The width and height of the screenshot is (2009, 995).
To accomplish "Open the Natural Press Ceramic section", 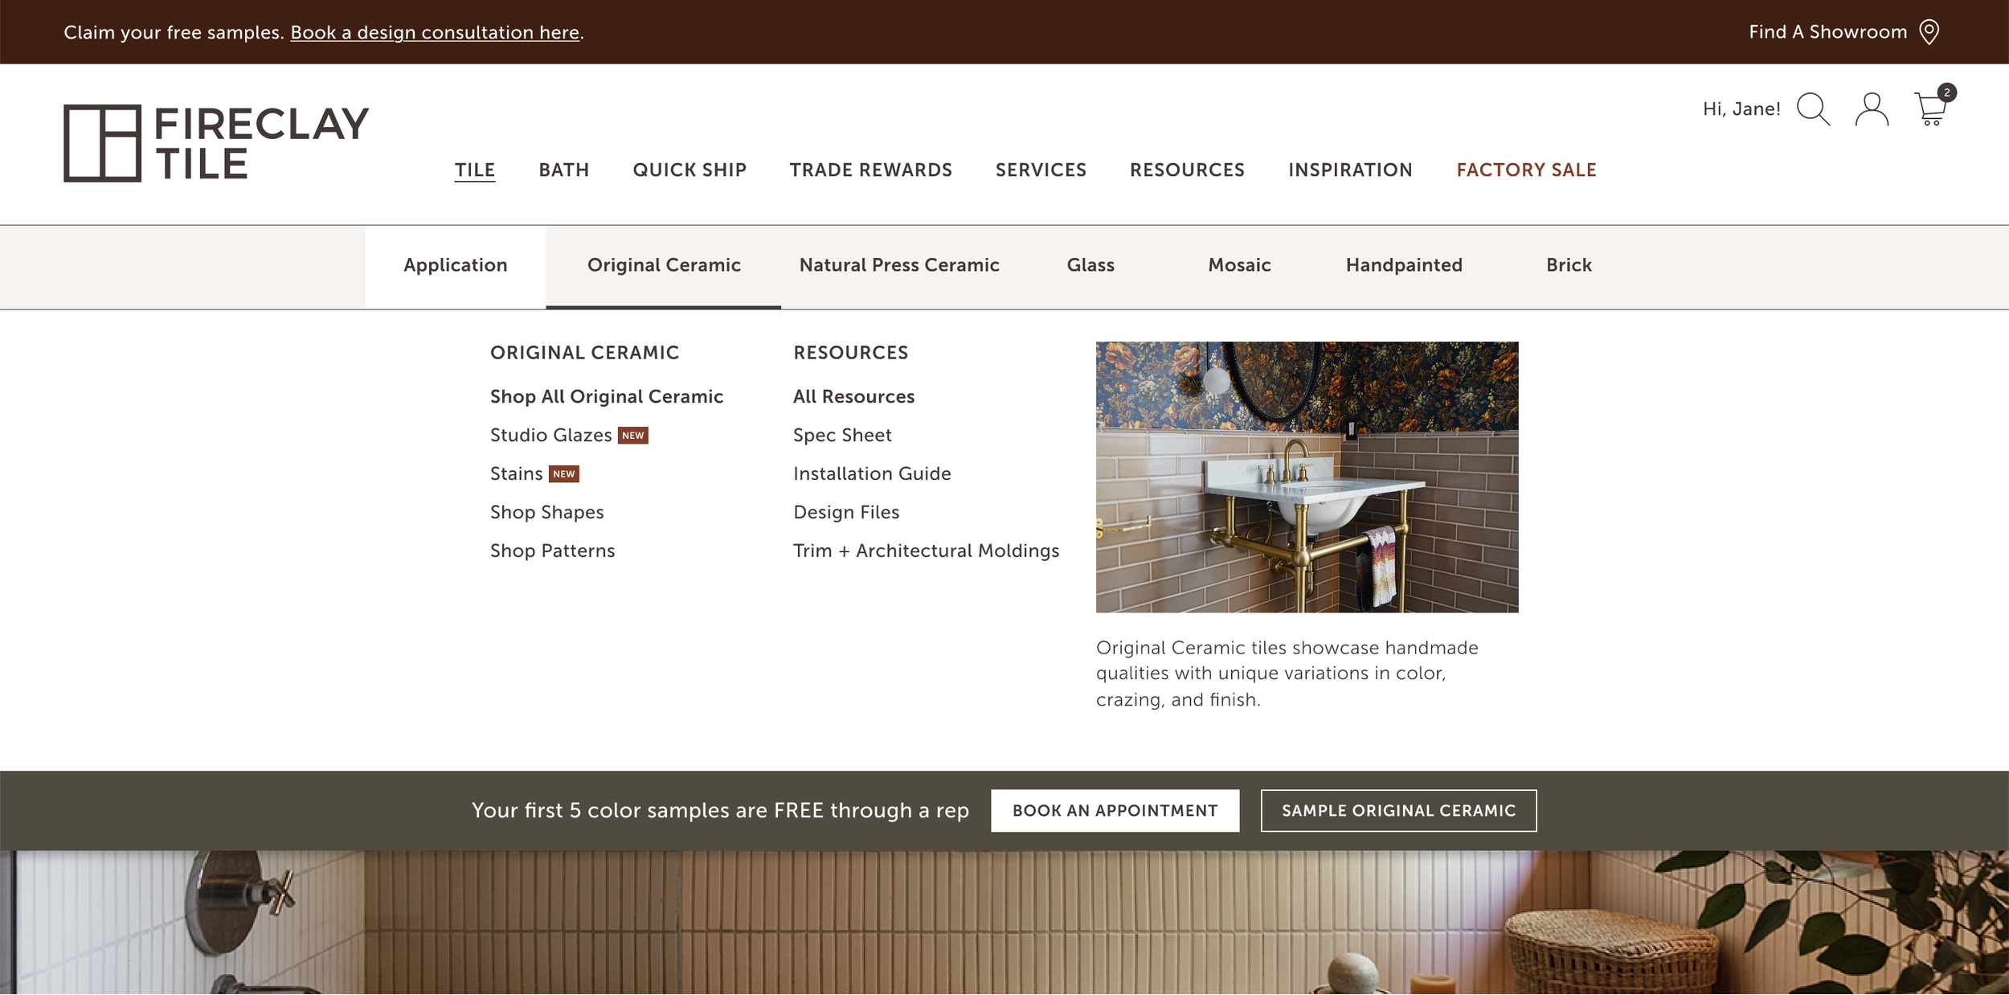I will pos(899,265).
